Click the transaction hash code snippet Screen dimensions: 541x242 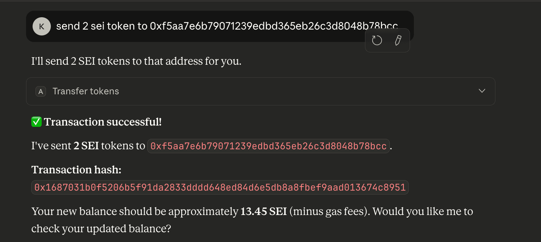tap(220, 188)
